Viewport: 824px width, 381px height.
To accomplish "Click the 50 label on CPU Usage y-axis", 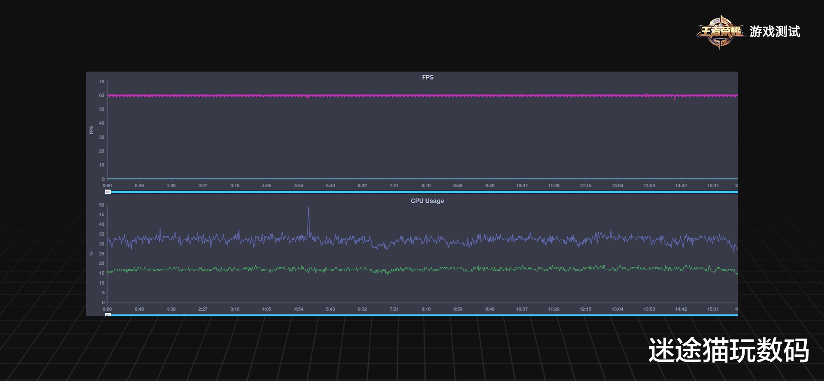I will tap(102, 205).
